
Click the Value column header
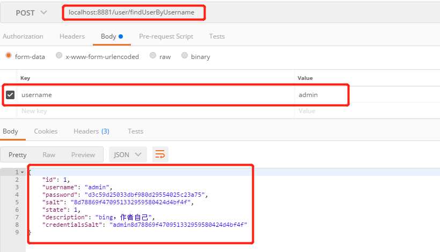pos(305,78)
